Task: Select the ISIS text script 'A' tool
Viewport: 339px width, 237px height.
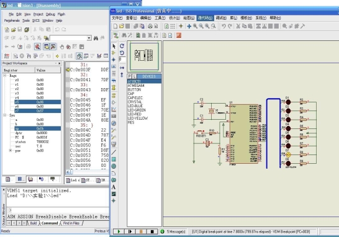Action: 114,187
